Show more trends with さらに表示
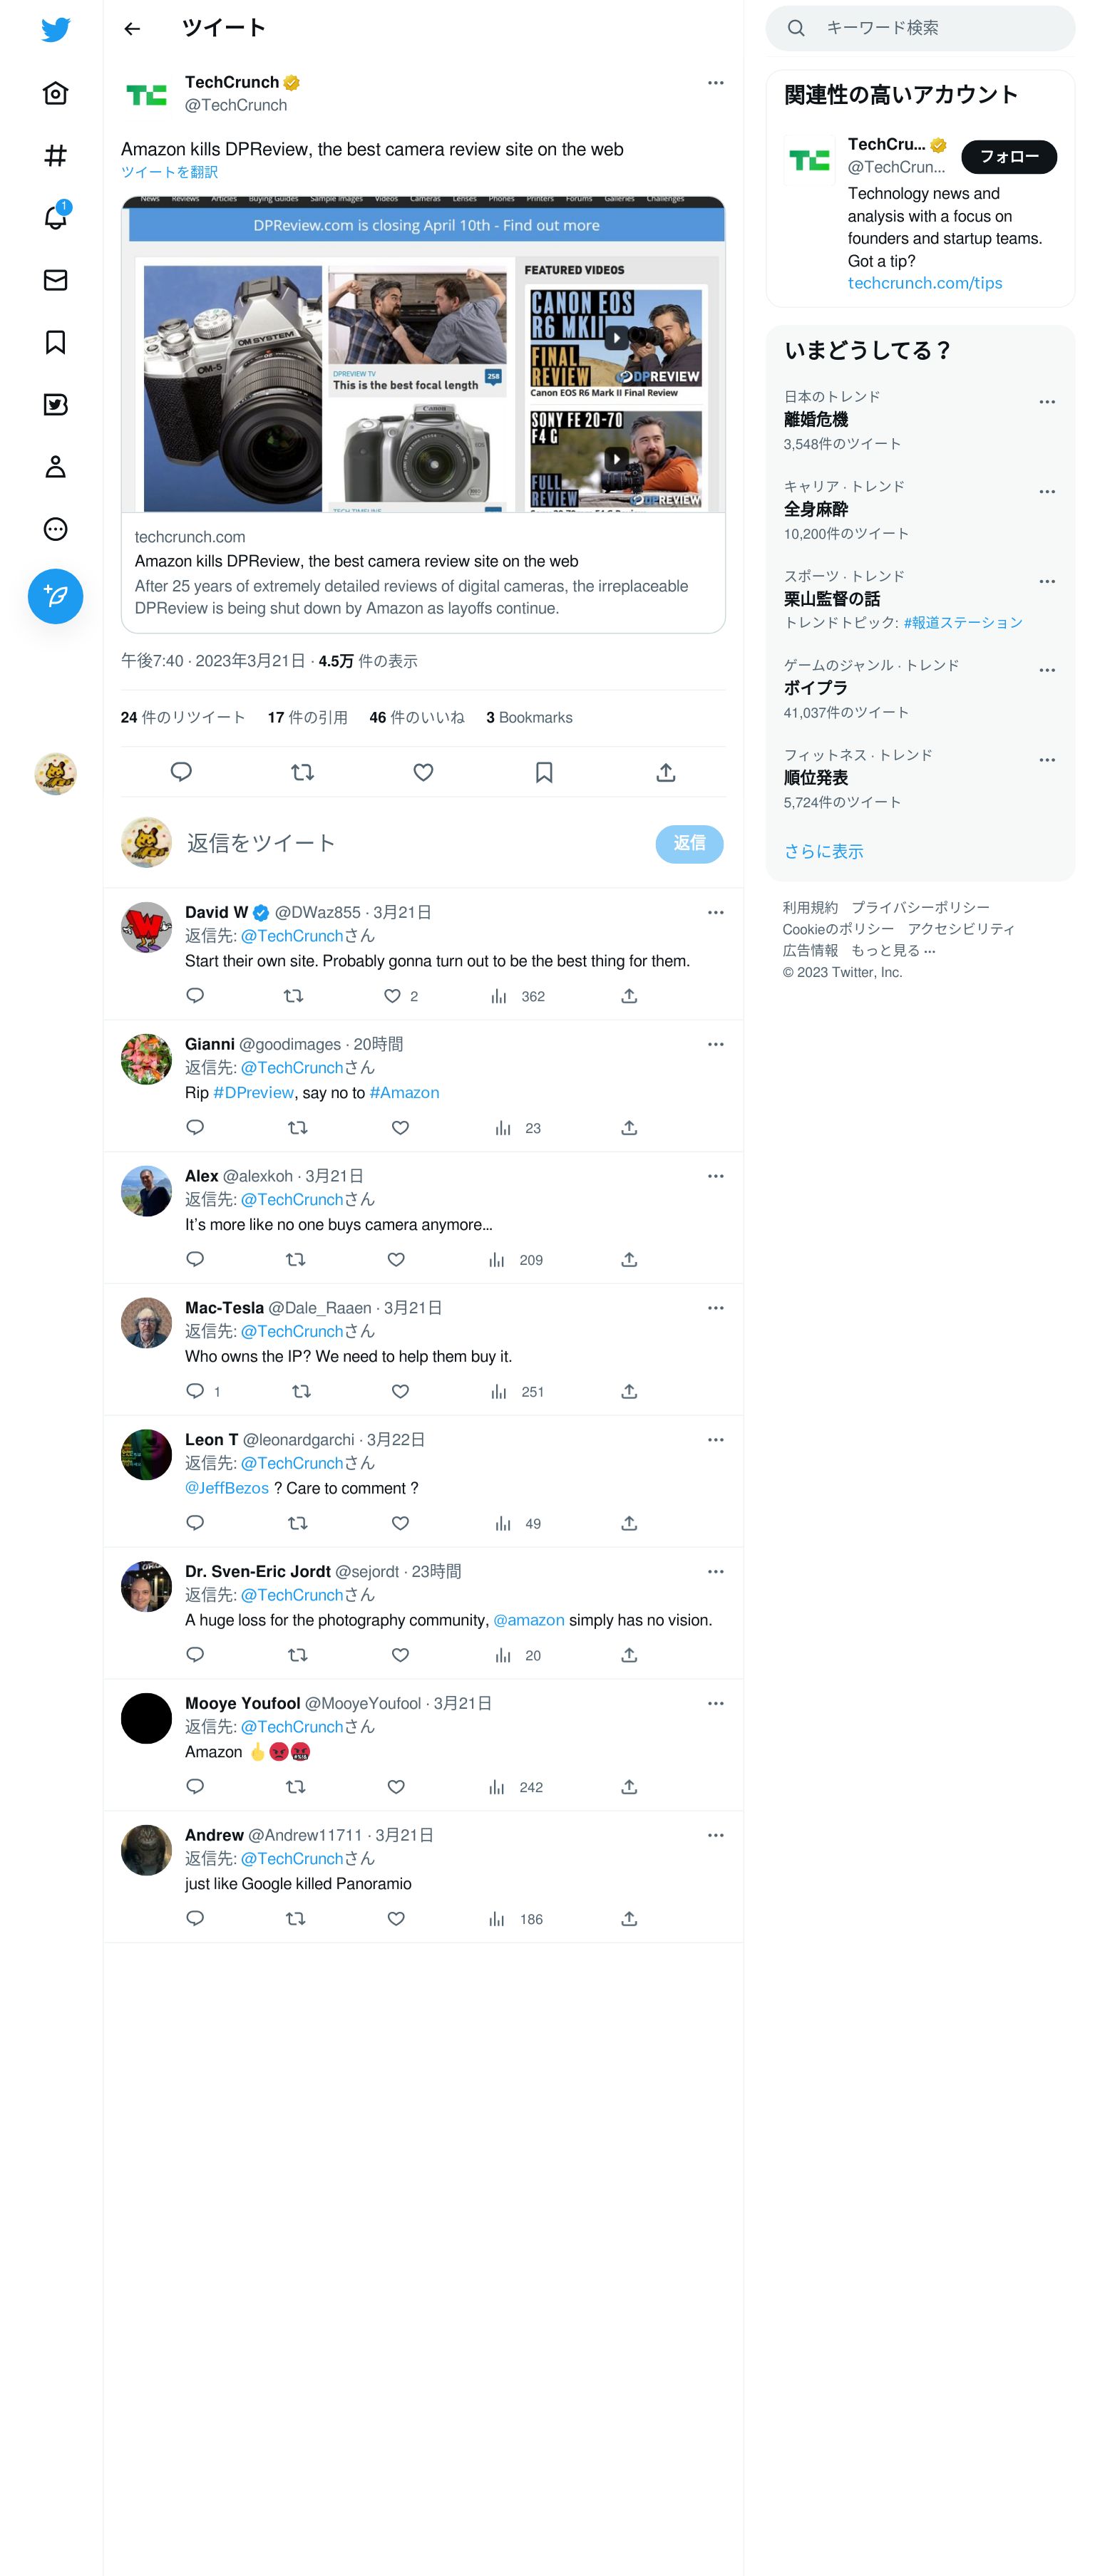 tap(823, 851)
